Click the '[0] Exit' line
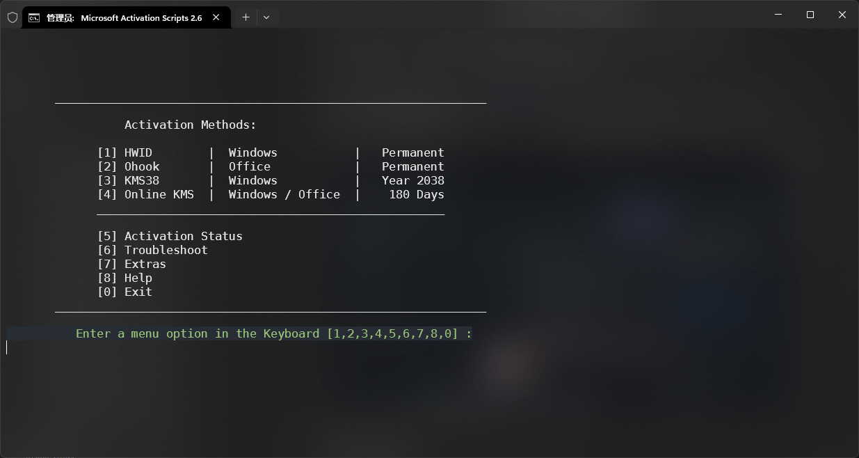 click(125, 292)
